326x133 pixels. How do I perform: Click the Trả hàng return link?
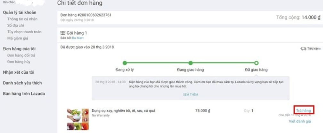coord(303,110)
